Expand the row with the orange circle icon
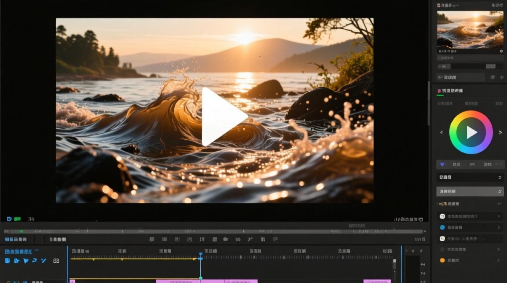This screenshot has height=283, width=507. tap(469, 260)
